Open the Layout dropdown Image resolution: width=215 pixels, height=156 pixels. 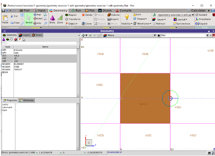pos(180,19)
